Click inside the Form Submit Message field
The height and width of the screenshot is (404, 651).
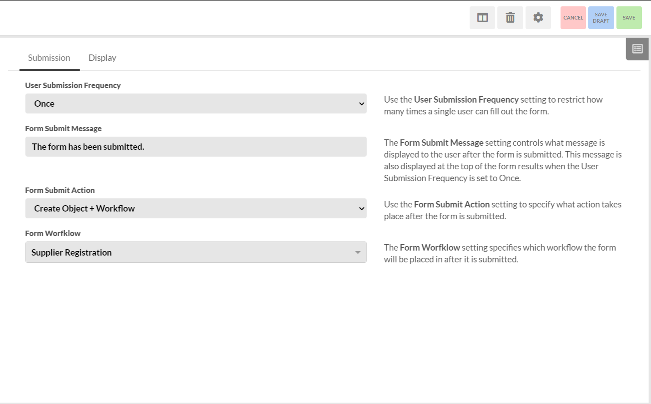195,147
